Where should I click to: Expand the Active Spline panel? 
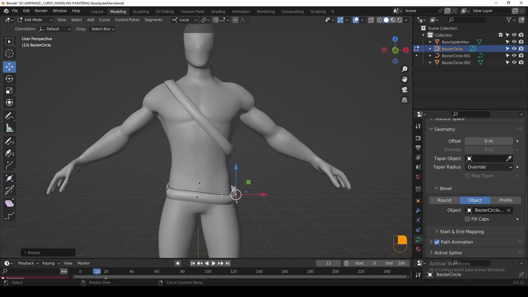click(448, 252)
